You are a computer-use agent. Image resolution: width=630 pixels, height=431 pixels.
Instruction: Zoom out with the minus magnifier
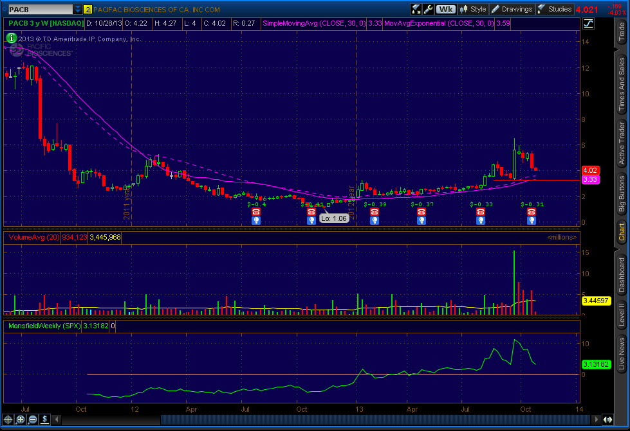pyautogui.click(x=32, y=419)
